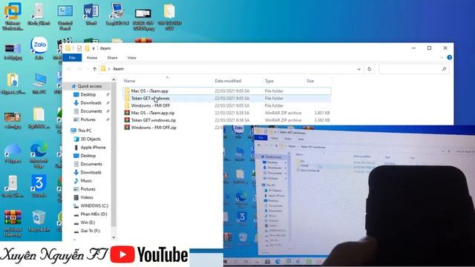This screenshot has height=267, width=475.
Task: Click the navigation pane scroll-up arrow
Action: click(114, 79)
